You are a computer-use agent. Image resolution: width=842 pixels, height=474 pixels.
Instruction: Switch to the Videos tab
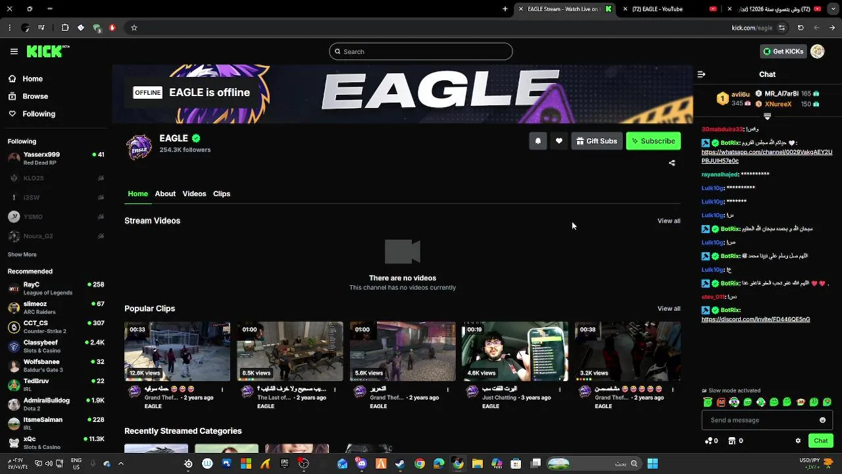point(194,194)
